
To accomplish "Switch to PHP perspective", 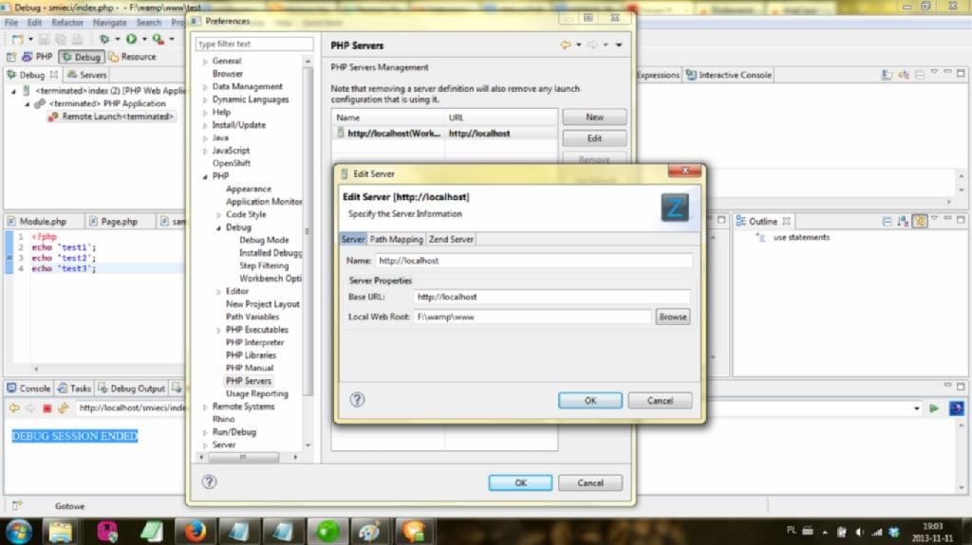I will 37,56.
